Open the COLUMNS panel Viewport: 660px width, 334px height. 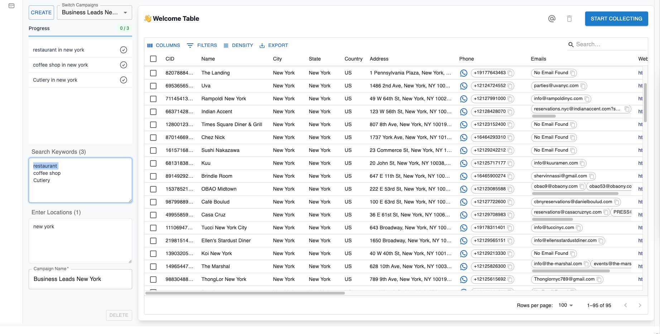coord(164,46)
